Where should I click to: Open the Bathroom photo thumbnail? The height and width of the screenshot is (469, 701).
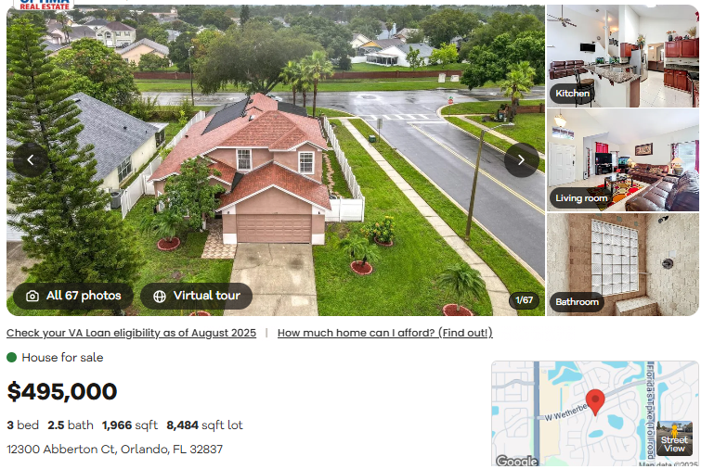(622, 264)
